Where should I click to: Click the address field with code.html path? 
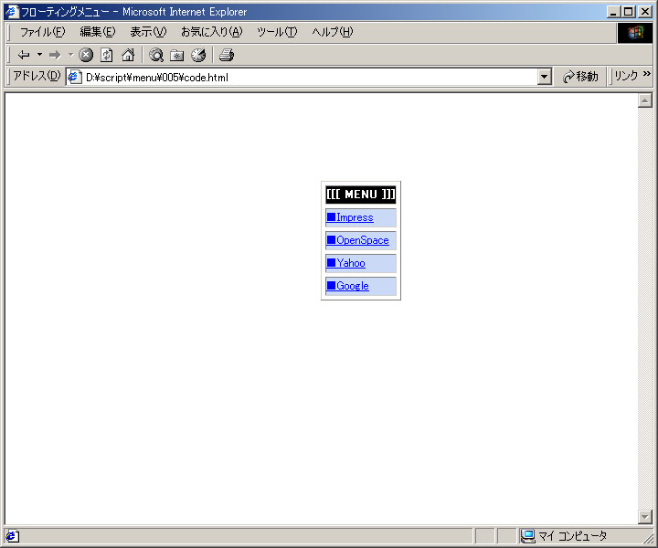[310, 77]
